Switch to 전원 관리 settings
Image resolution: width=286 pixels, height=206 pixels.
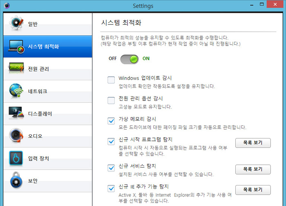(x=48, y=69)
